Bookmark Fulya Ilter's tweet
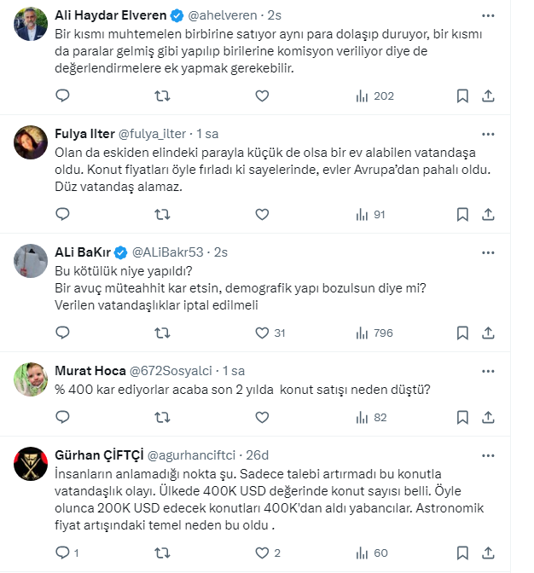The height and width of the screenshot is (573, 534). pos(461,215)
